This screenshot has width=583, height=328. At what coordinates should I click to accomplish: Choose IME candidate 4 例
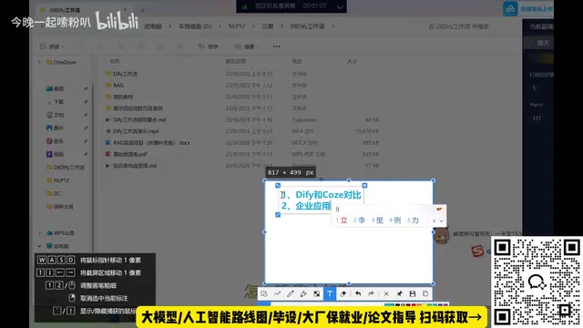coord(394,220)
